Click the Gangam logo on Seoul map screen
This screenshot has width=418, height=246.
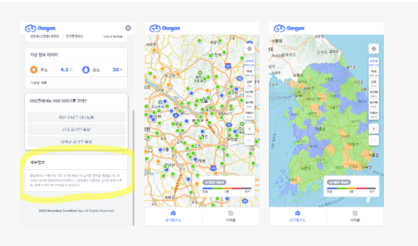[165, 28]
